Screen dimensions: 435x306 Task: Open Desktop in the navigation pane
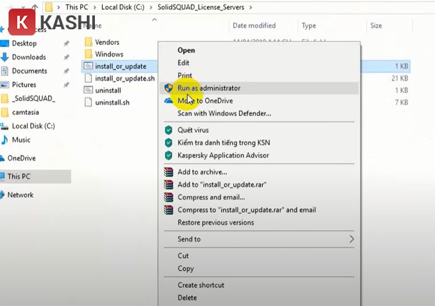(25, 43)
